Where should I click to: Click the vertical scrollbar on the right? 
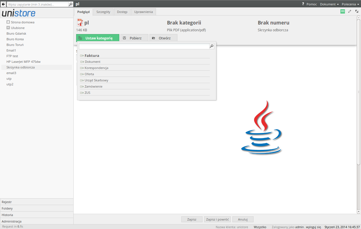click(x=359, y=92)
